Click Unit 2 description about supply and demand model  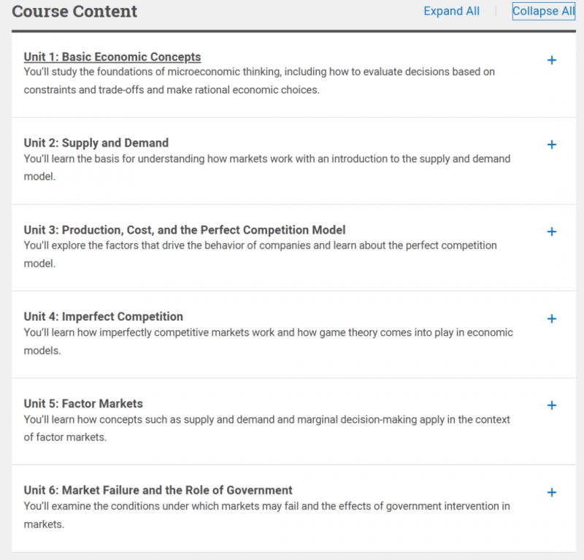coord(267,168)
